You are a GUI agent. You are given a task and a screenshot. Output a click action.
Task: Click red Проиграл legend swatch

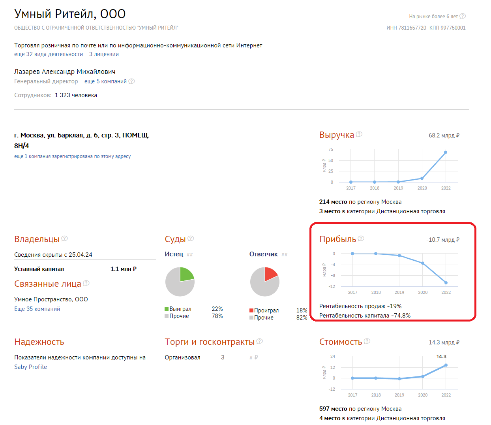251,310
